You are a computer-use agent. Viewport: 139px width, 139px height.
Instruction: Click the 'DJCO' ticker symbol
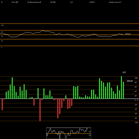pyautogui.click(x=92, y=2)
